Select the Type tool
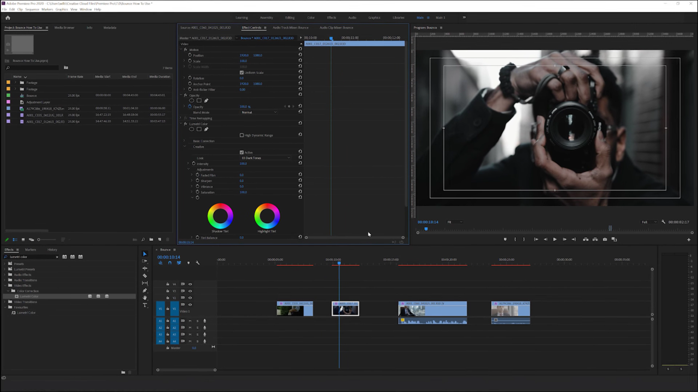The width and height of the screenshot is (698, 392). tap(145, 305)
